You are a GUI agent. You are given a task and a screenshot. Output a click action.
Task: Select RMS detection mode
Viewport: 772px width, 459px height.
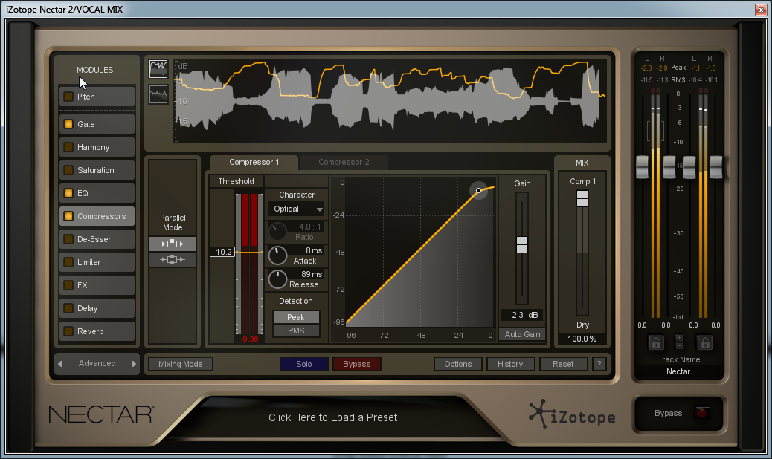(x=296, y=331)
